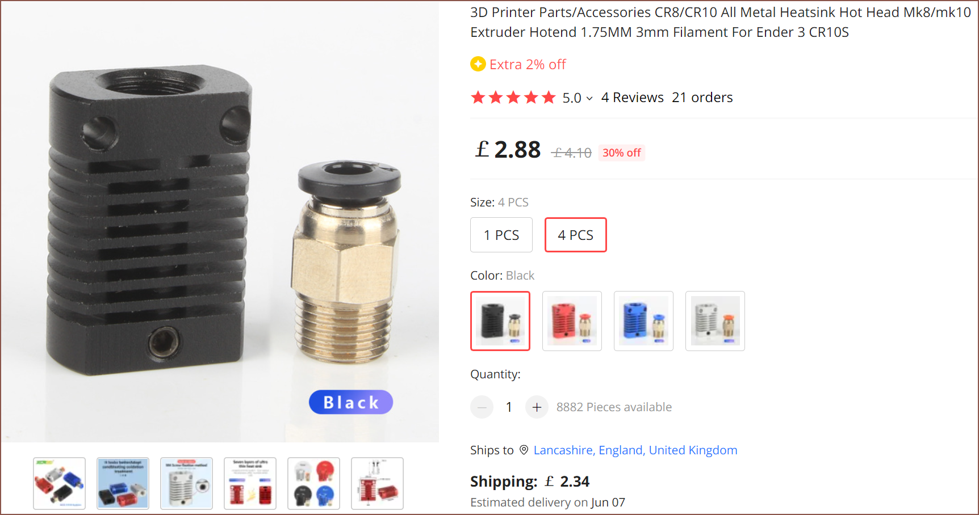The height and width of the screenshot is (515, 979).
Task: View fourth thumbnail comparing red heatsinks
Action: coord(250,483)
